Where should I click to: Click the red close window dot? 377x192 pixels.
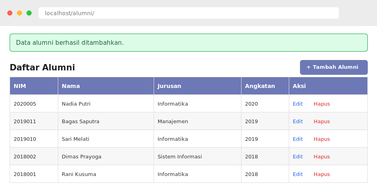point(10,13)
